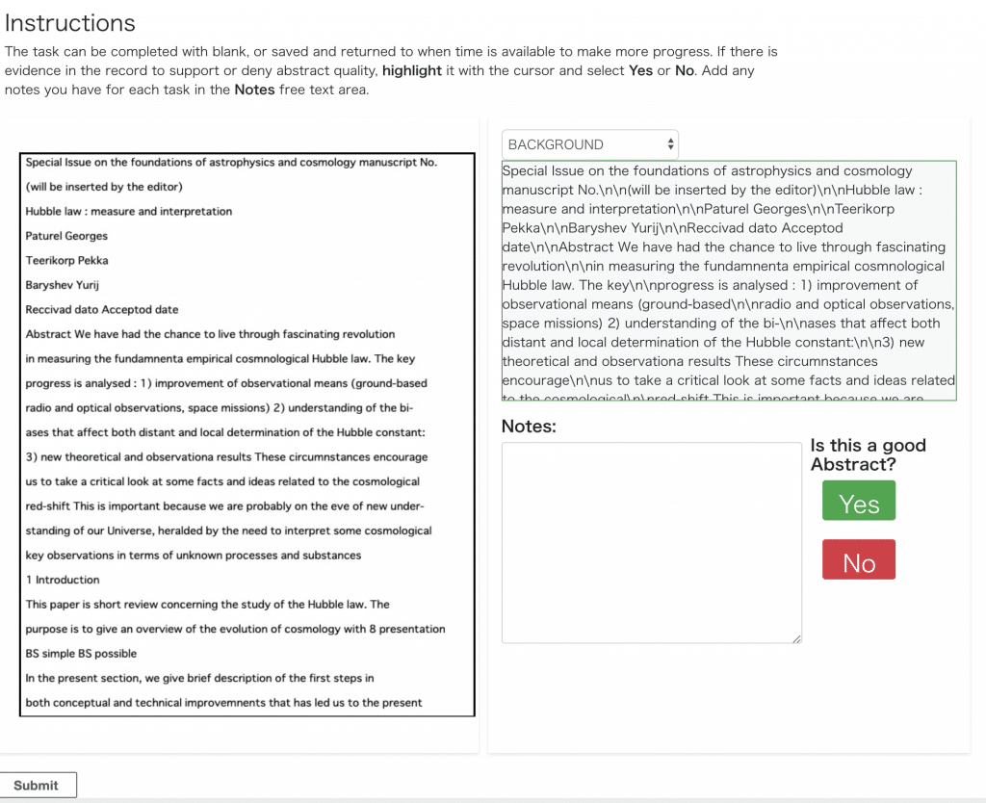Click the 'Teerikorp Pekka' author line

point(66,260)
